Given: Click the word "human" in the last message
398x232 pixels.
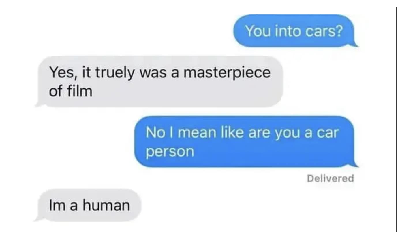Looking at the screenshot, I should click(106, 206).
